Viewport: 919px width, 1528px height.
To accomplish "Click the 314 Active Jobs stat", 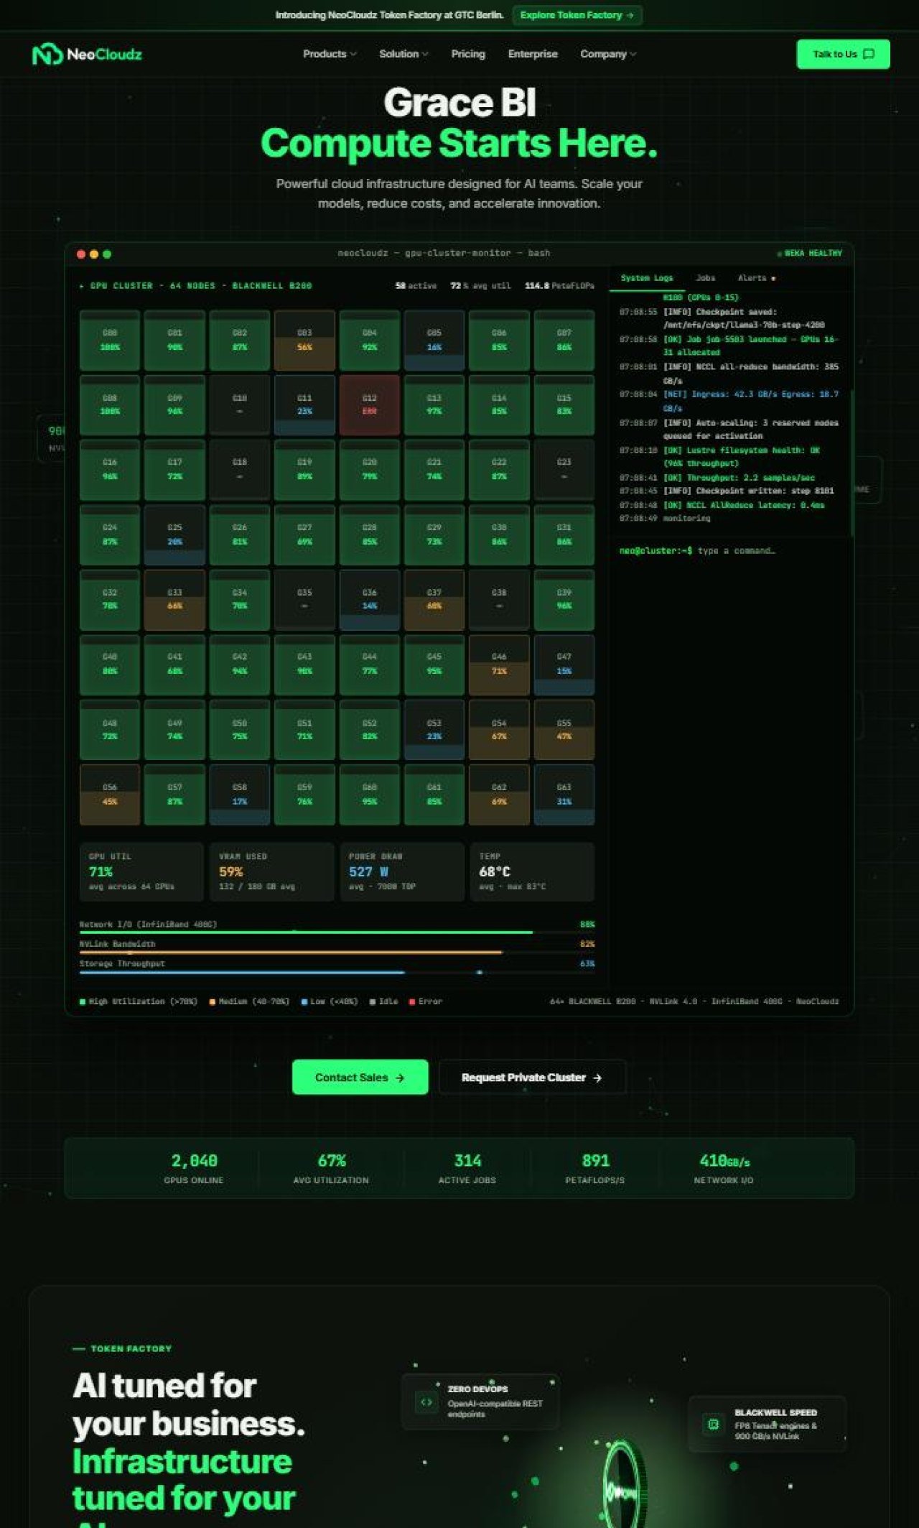I will 467,1168.
